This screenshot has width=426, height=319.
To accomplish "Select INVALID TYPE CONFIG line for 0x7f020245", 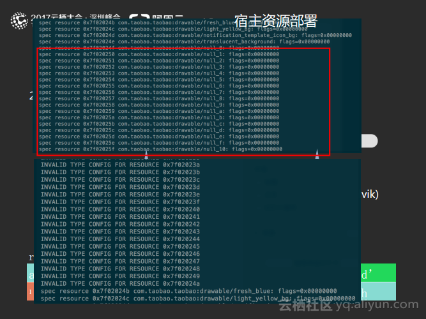I will 120,246.
